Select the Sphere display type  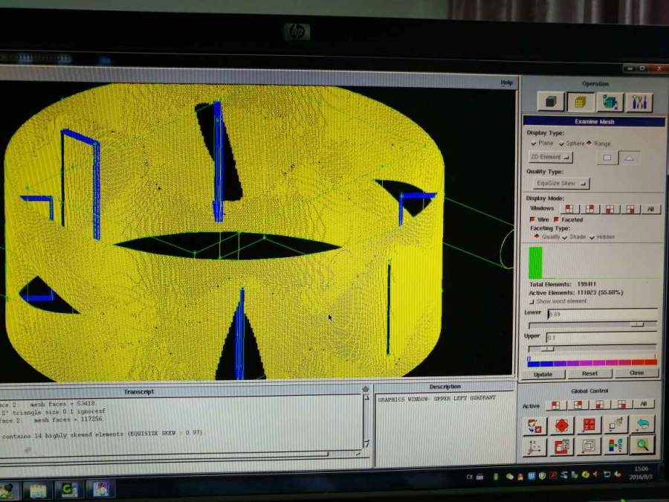click(x=564, y=144)
